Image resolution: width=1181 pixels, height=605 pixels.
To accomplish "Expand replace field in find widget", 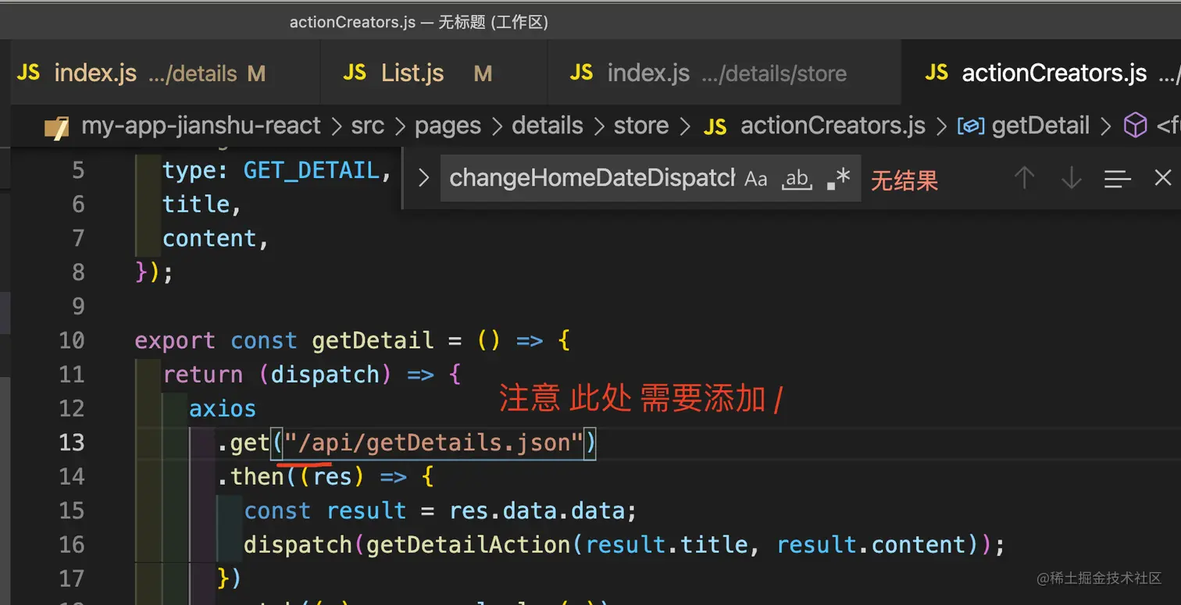I will [x=423, y=179].
